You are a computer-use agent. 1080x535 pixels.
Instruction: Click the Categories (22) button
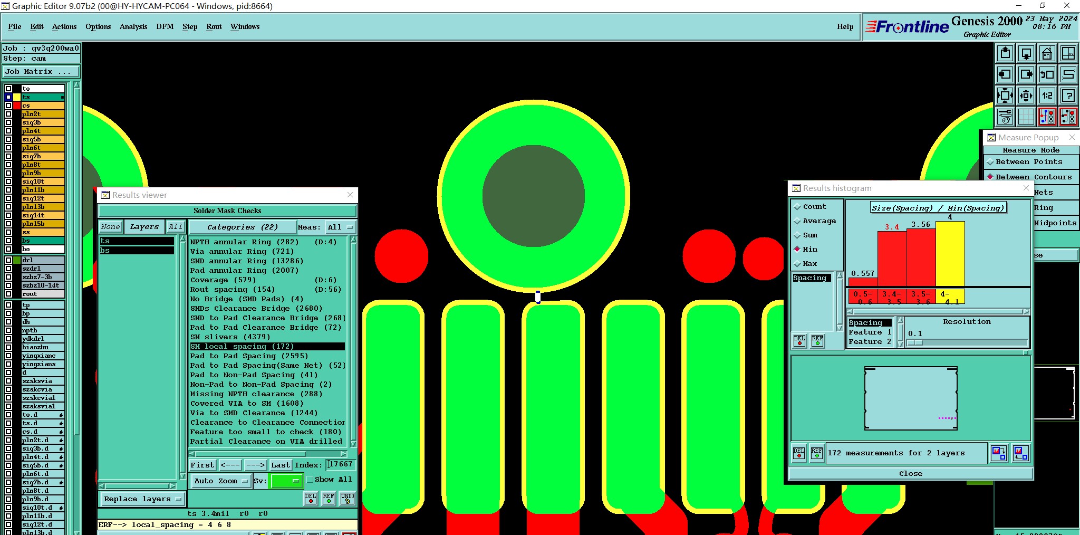point(242,227)
